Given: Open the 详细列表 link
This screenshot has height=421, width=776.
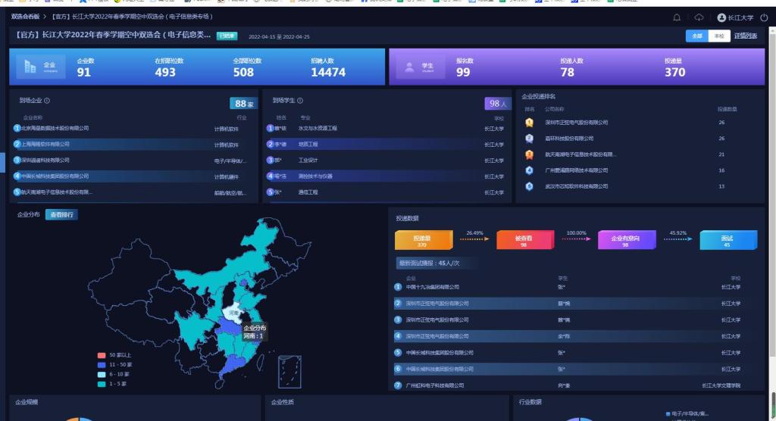Looking at the screenshot, I should pos(745,36).
